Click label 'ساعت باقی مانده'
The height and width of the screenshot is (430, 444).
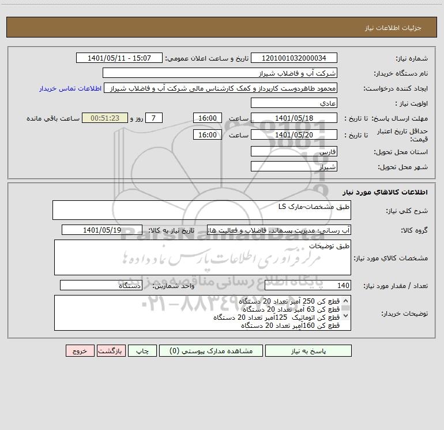[x=53, y=118]
